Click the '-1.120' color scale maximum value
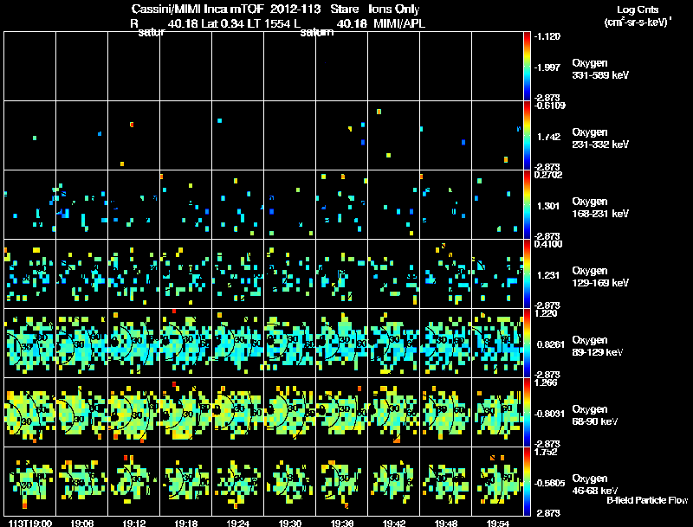This screenshot has width=693, height=527. click(x=547, y=36)
